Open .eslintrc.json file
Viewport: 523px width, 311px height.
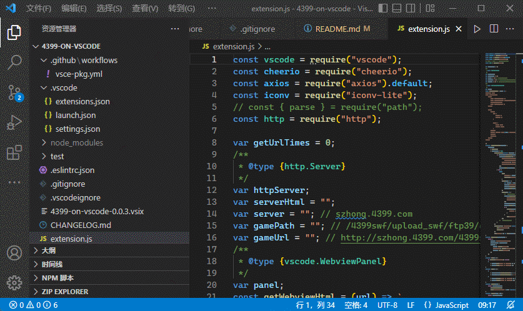(109, 170)
